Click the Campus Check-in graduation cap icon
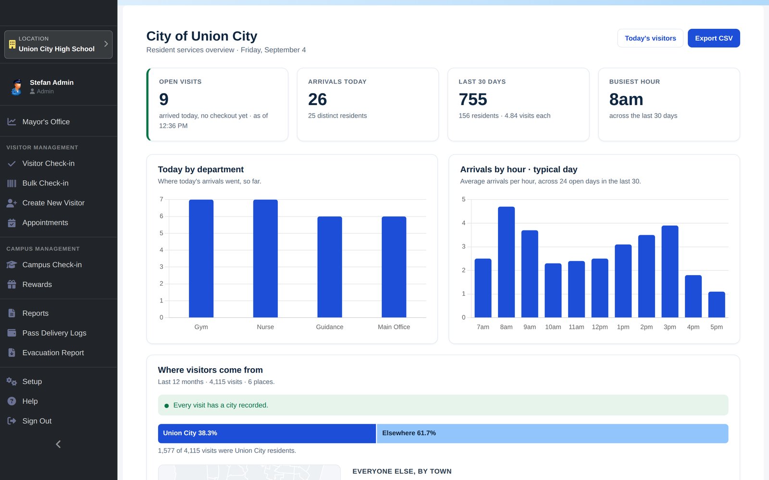 point(12,265)
